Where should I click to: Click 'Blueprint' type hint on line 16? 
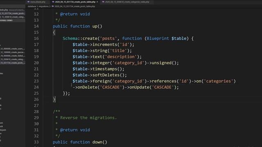coord(158,38)
